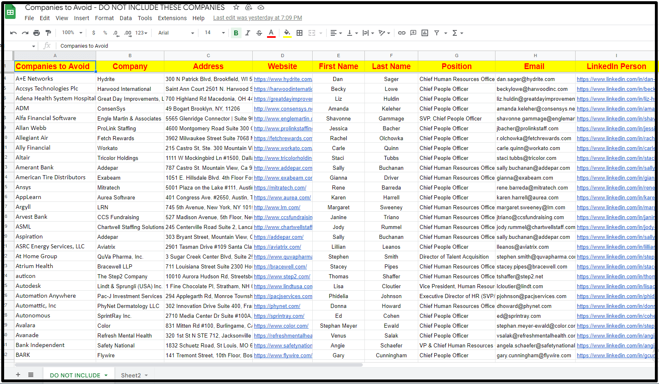Switch to the Sheet2 tab
659x384 pixels.
click(131, 375)
